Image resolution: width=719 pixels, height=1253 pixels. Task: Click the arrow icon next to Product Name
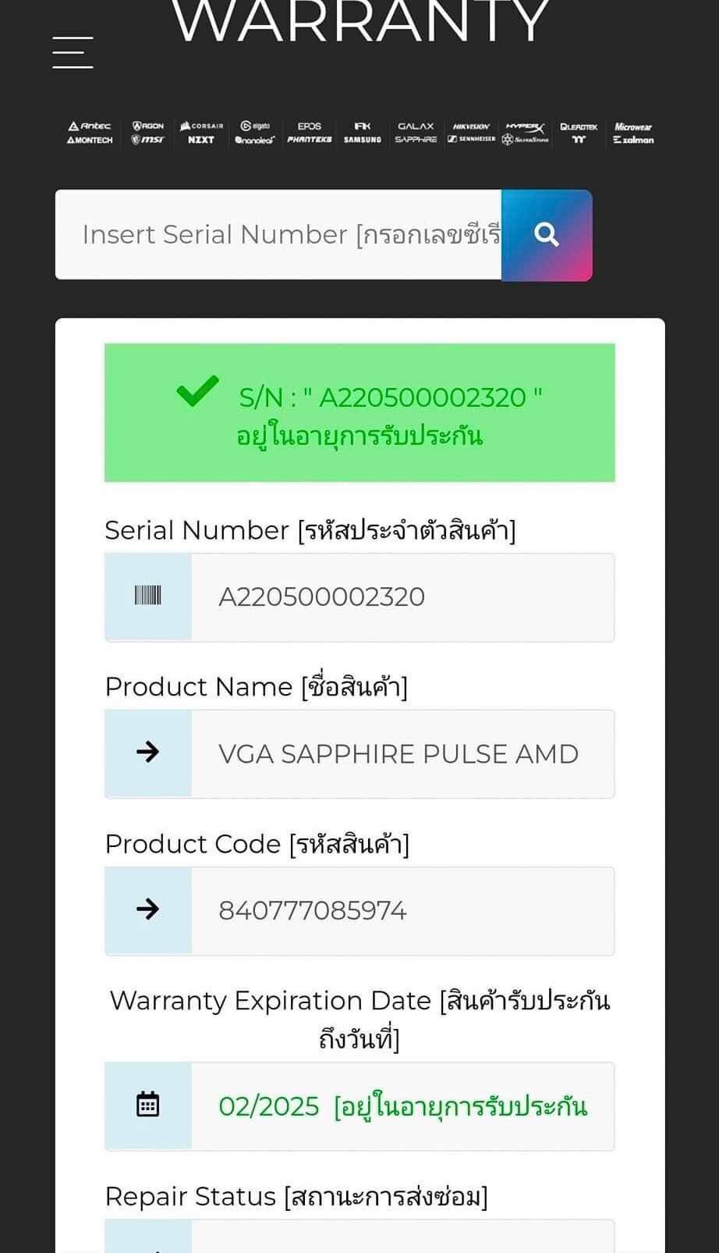point(147,753)
